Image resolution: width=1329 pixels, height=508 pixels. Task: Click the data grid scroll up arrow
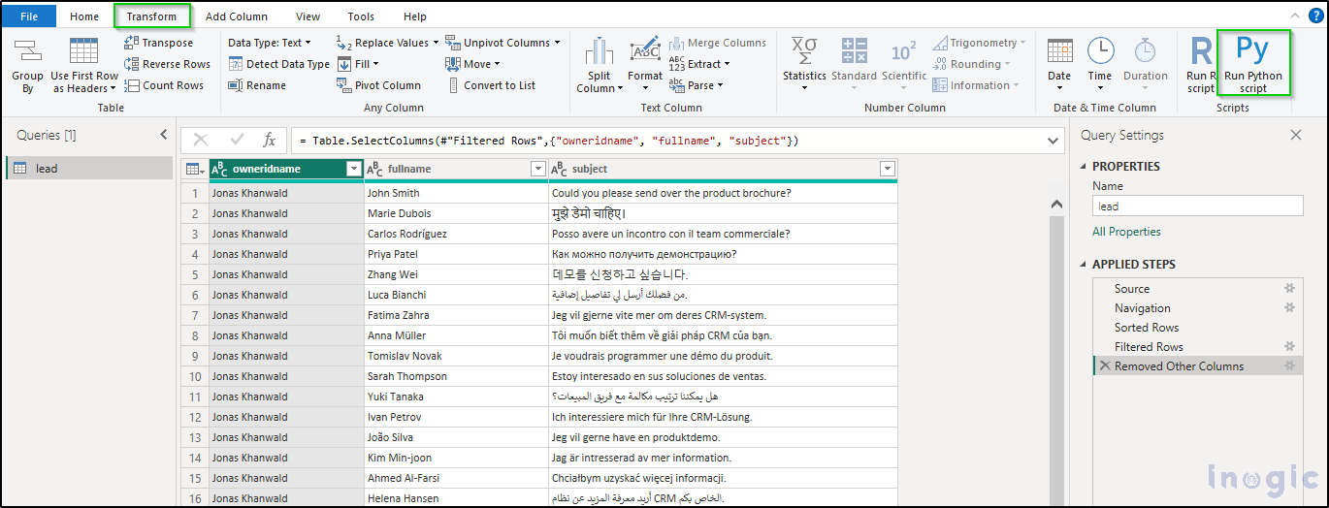1057,203
